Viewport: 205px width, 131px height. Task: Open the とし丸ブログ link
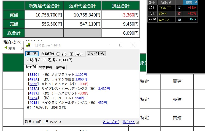[111, 122]
